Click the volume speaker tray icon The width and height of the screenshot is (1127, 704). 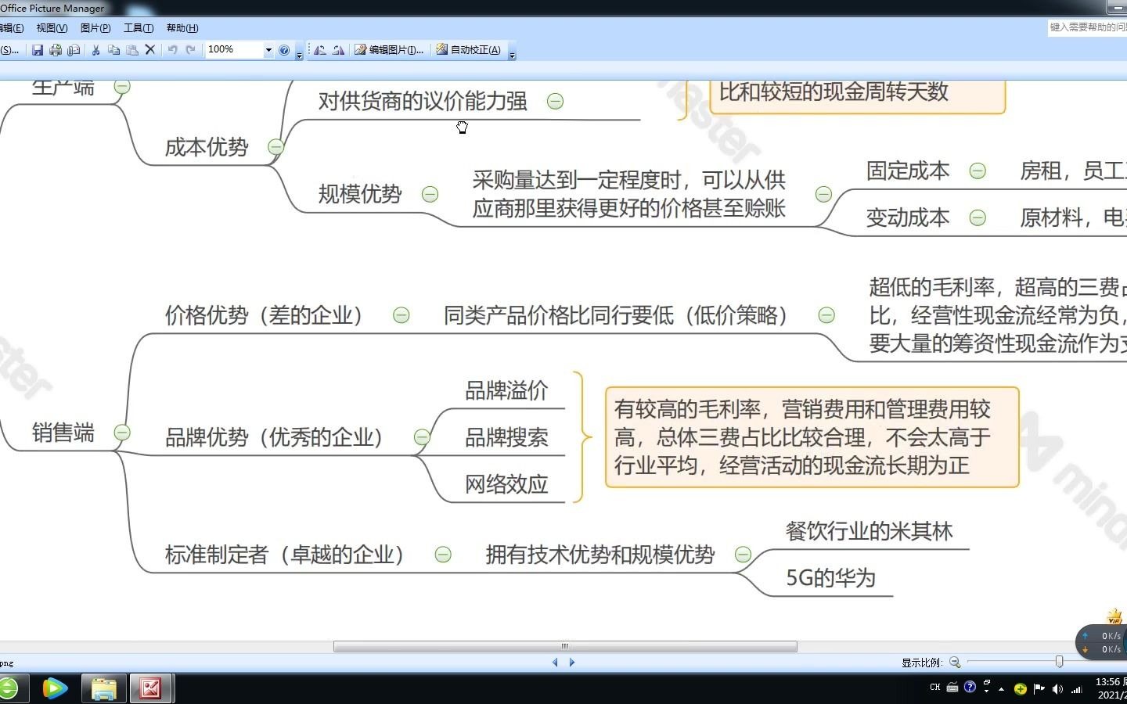[1058, 688]
